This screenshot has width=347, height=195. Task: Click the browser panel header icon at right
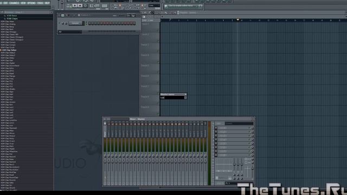[x=52, y=12]
